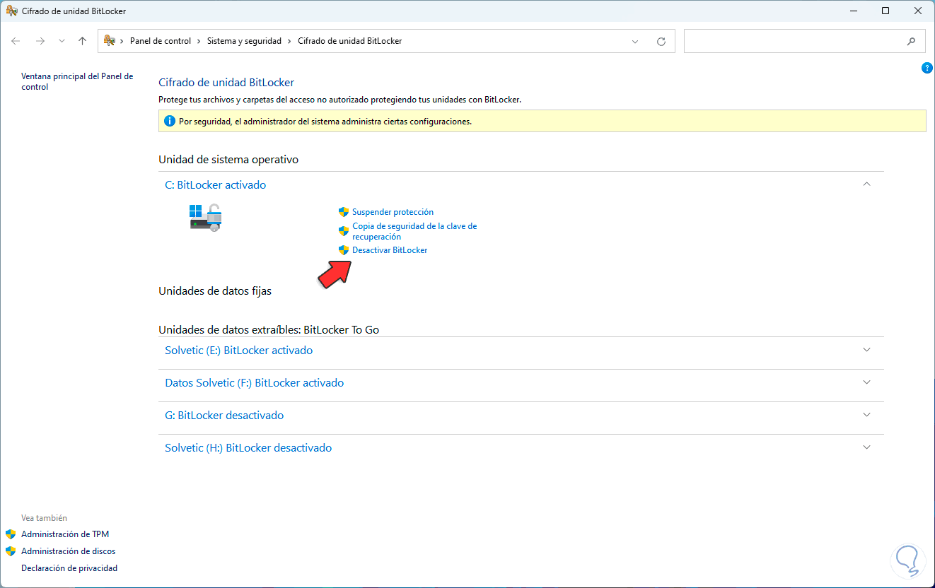Image resolution: width=935 pixels, height=588 pixels.
Task: Go back with the Back arrow
Action: 16,41
